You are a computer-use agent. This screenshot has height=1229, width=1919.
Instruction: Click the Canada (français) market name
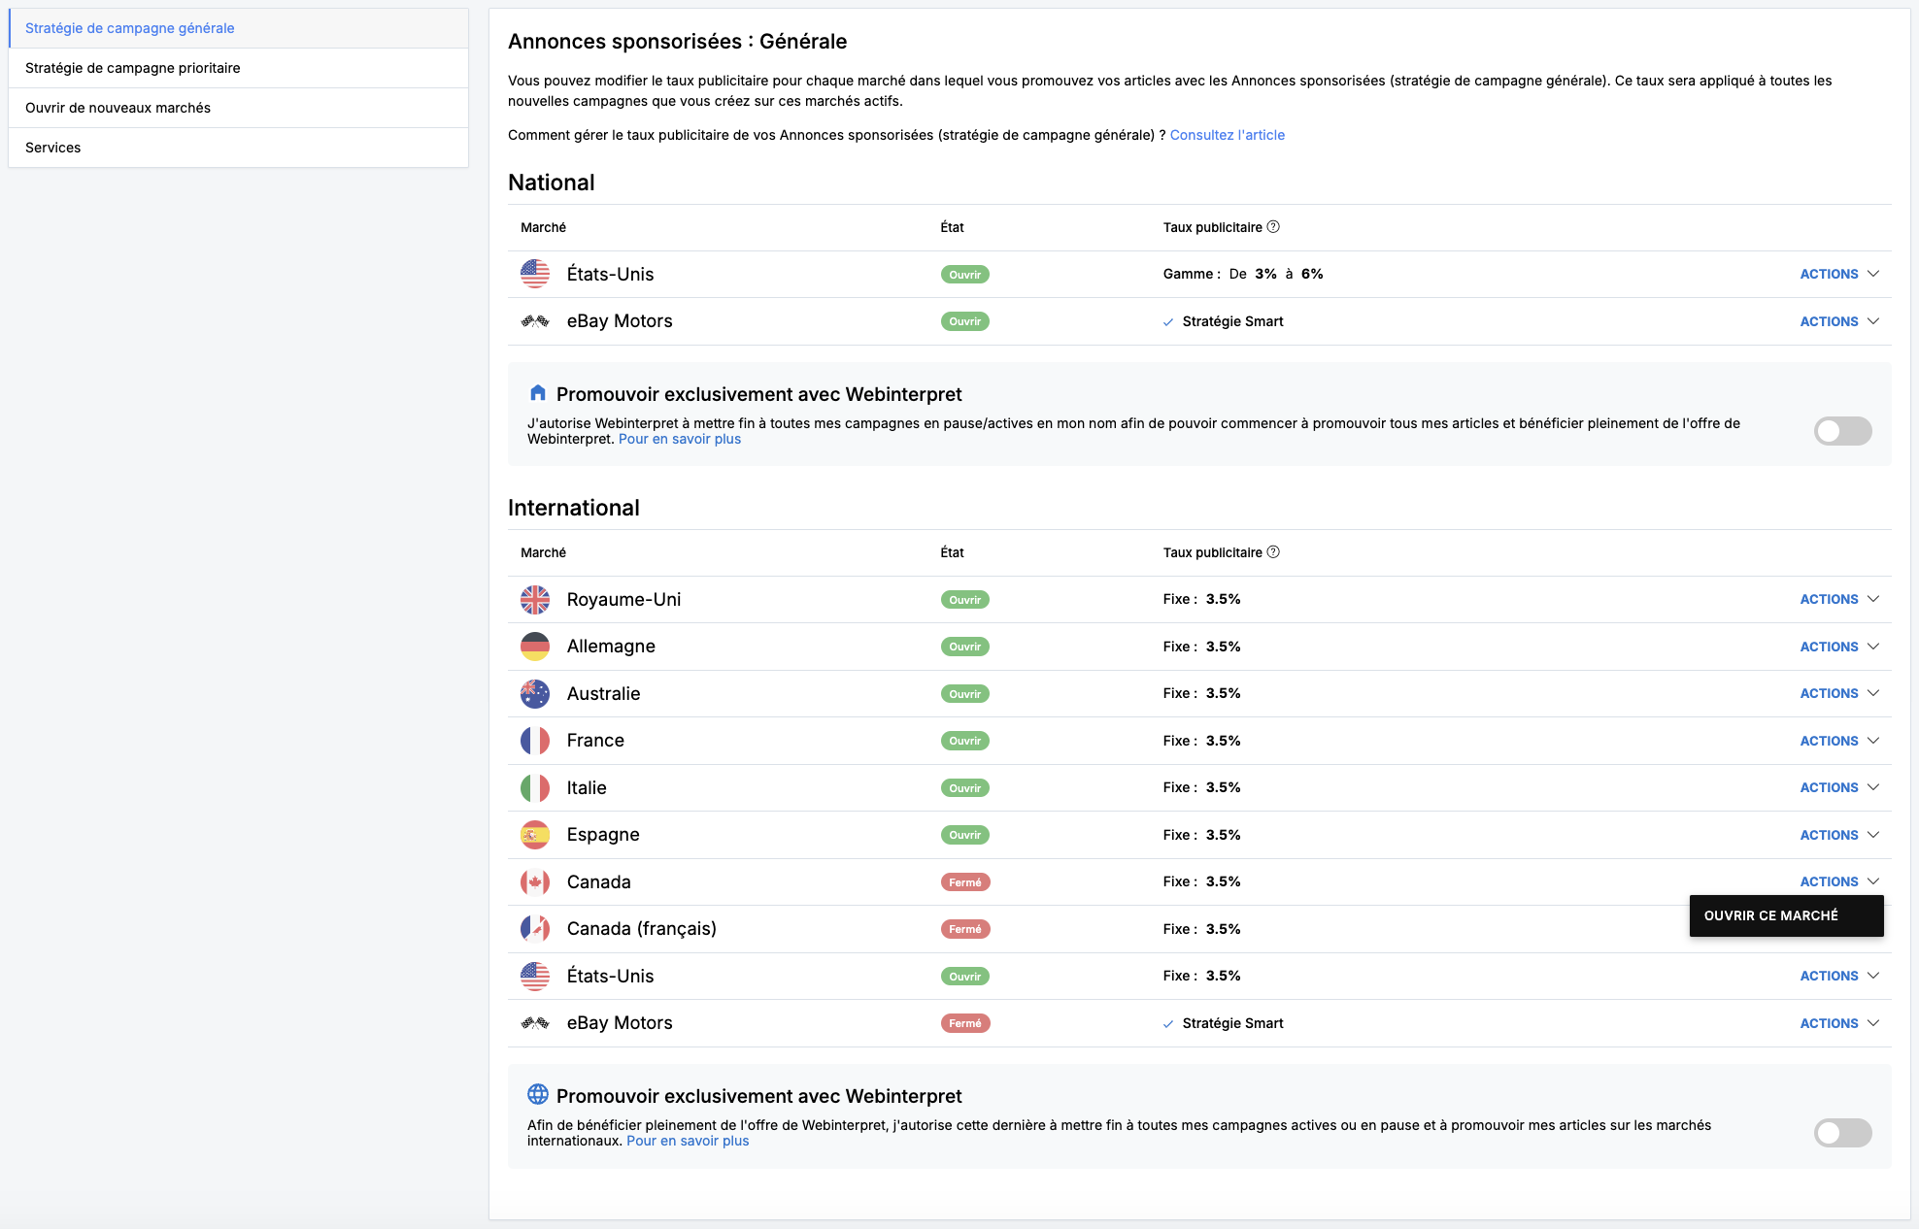641,929
